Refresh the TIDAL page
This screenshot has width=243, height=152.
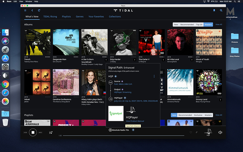point(39,10)
